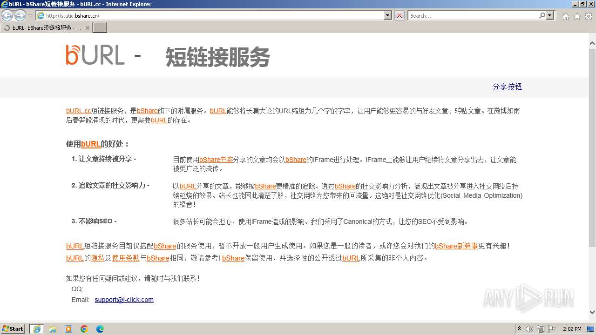Click the page scrollbar up arrow
Screen dimensions: 596x335
(x=592, y=43)
